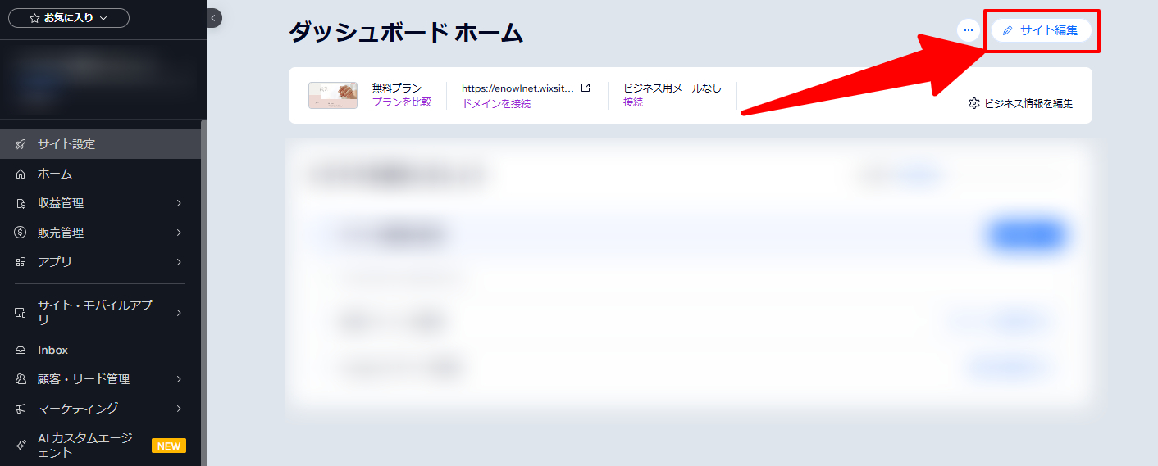Screen dimensions: 1158x466
Task: Click the gear icon beside ビジネス情報を編集
Action: click(974, 103)
